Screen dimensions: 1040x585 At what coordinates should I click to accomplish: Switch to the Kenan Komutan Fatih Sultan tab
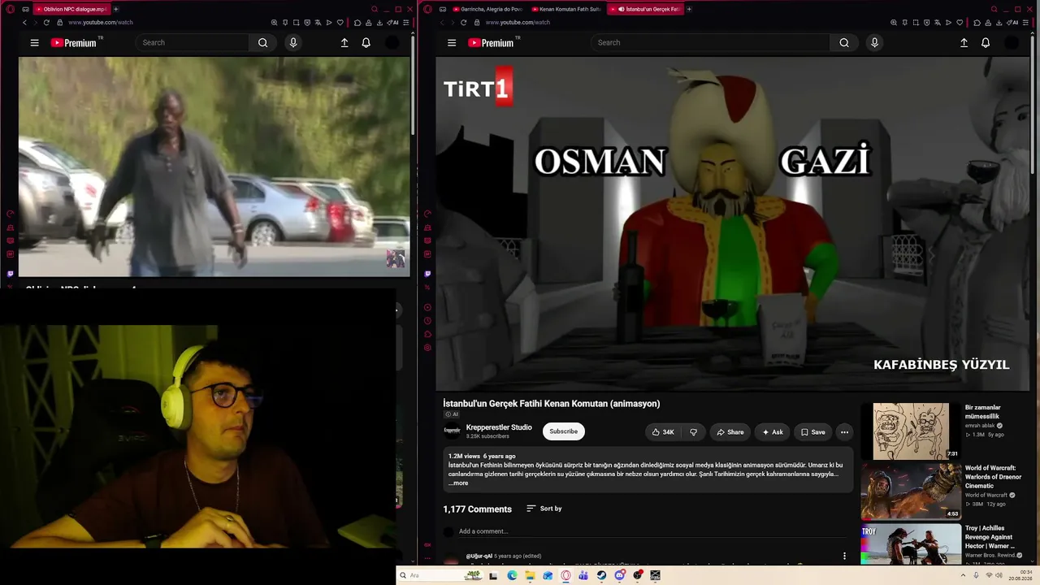[x=567, y=9]
